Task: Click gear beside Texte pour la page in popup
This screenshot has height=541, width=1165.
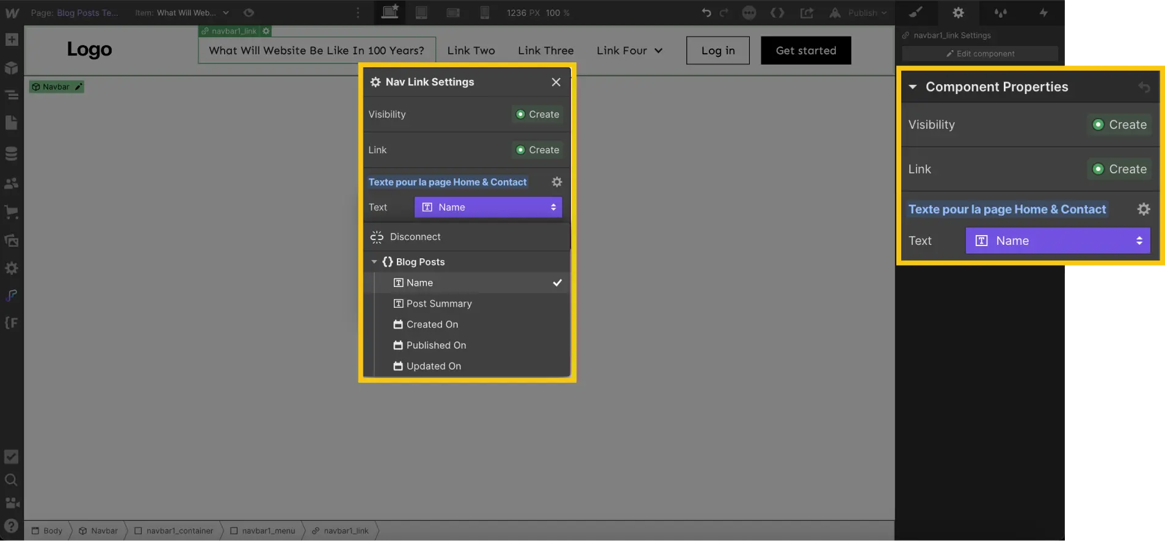Action: tap(557, 182)
